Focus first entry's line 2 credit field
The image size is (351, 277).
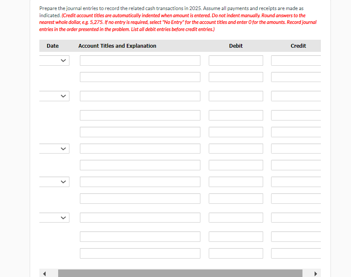coord(296,77)
